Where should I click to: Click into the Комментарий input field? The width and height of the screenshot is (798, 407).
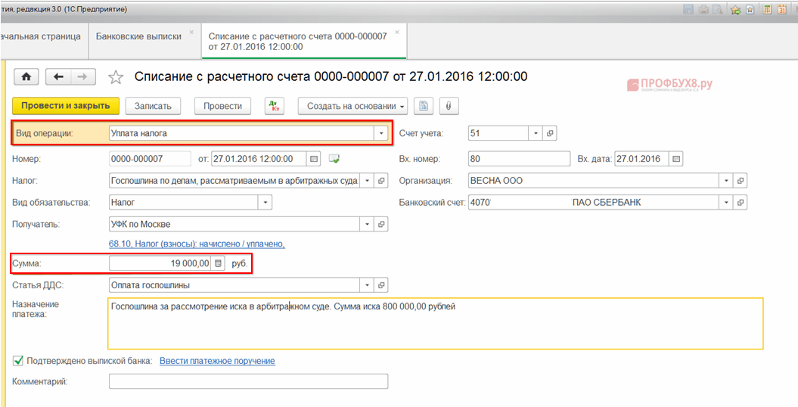coord(248,381)
